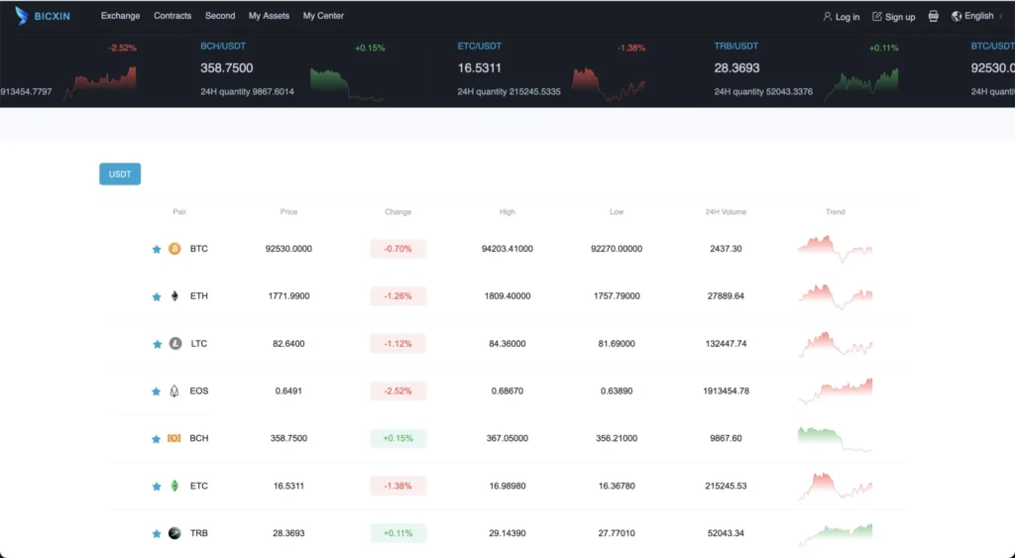Screen dimensions: 1015x558
Task: Toggle favorite star for LTC
Action: coord(156,344)
